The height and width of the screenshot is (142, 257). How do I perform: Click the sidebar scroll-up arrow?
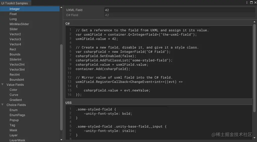click(x=61, y=8)
